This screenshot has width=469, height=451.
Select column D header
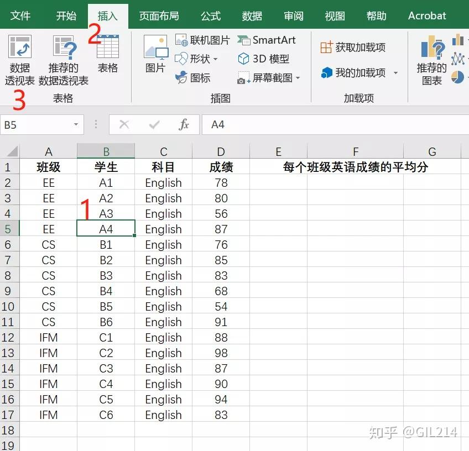(221, 151)
